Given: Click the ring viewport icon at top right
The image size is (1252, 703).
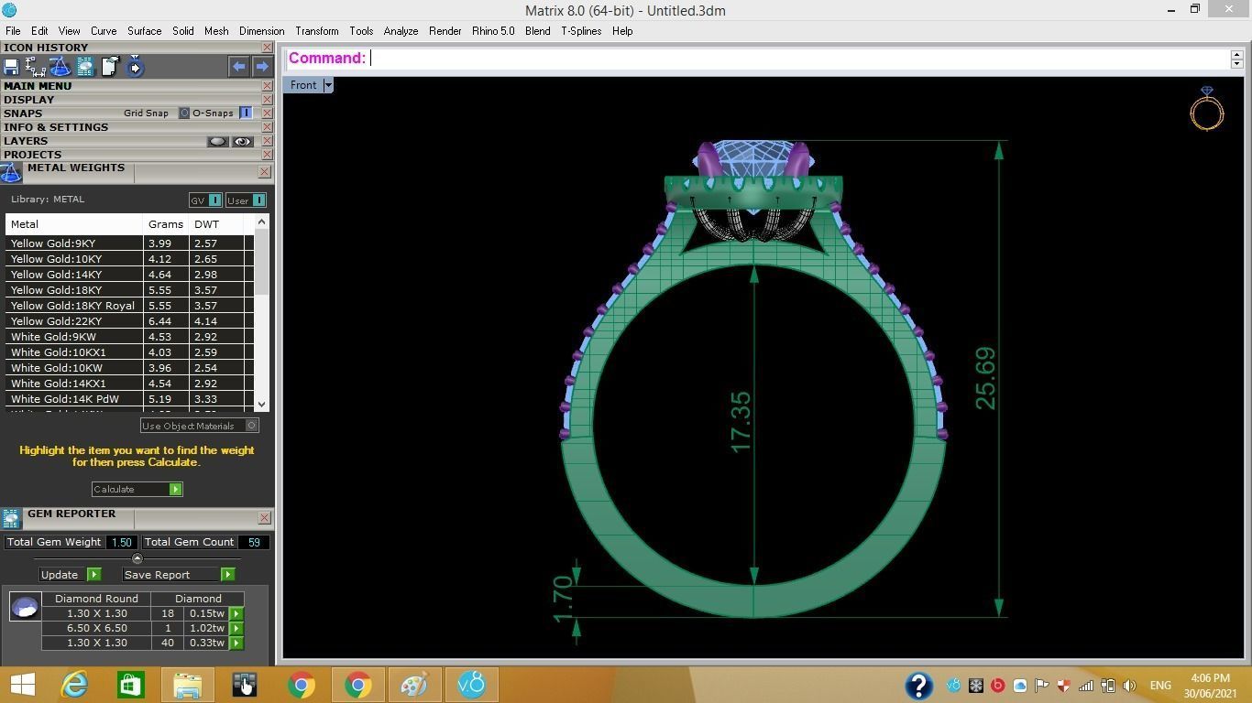Looking at the screenshot, I should tap(1207, 108).
